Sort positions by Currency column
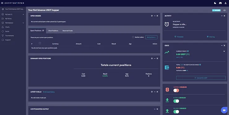Image resolution: width=229 pixels, height=115 pixels. point(55,44)
